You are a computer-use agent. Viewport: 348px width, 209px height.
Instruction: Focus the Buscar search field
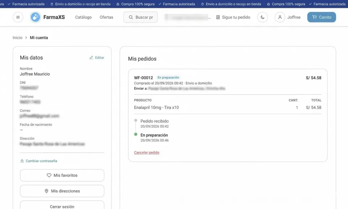pos(141,17)
